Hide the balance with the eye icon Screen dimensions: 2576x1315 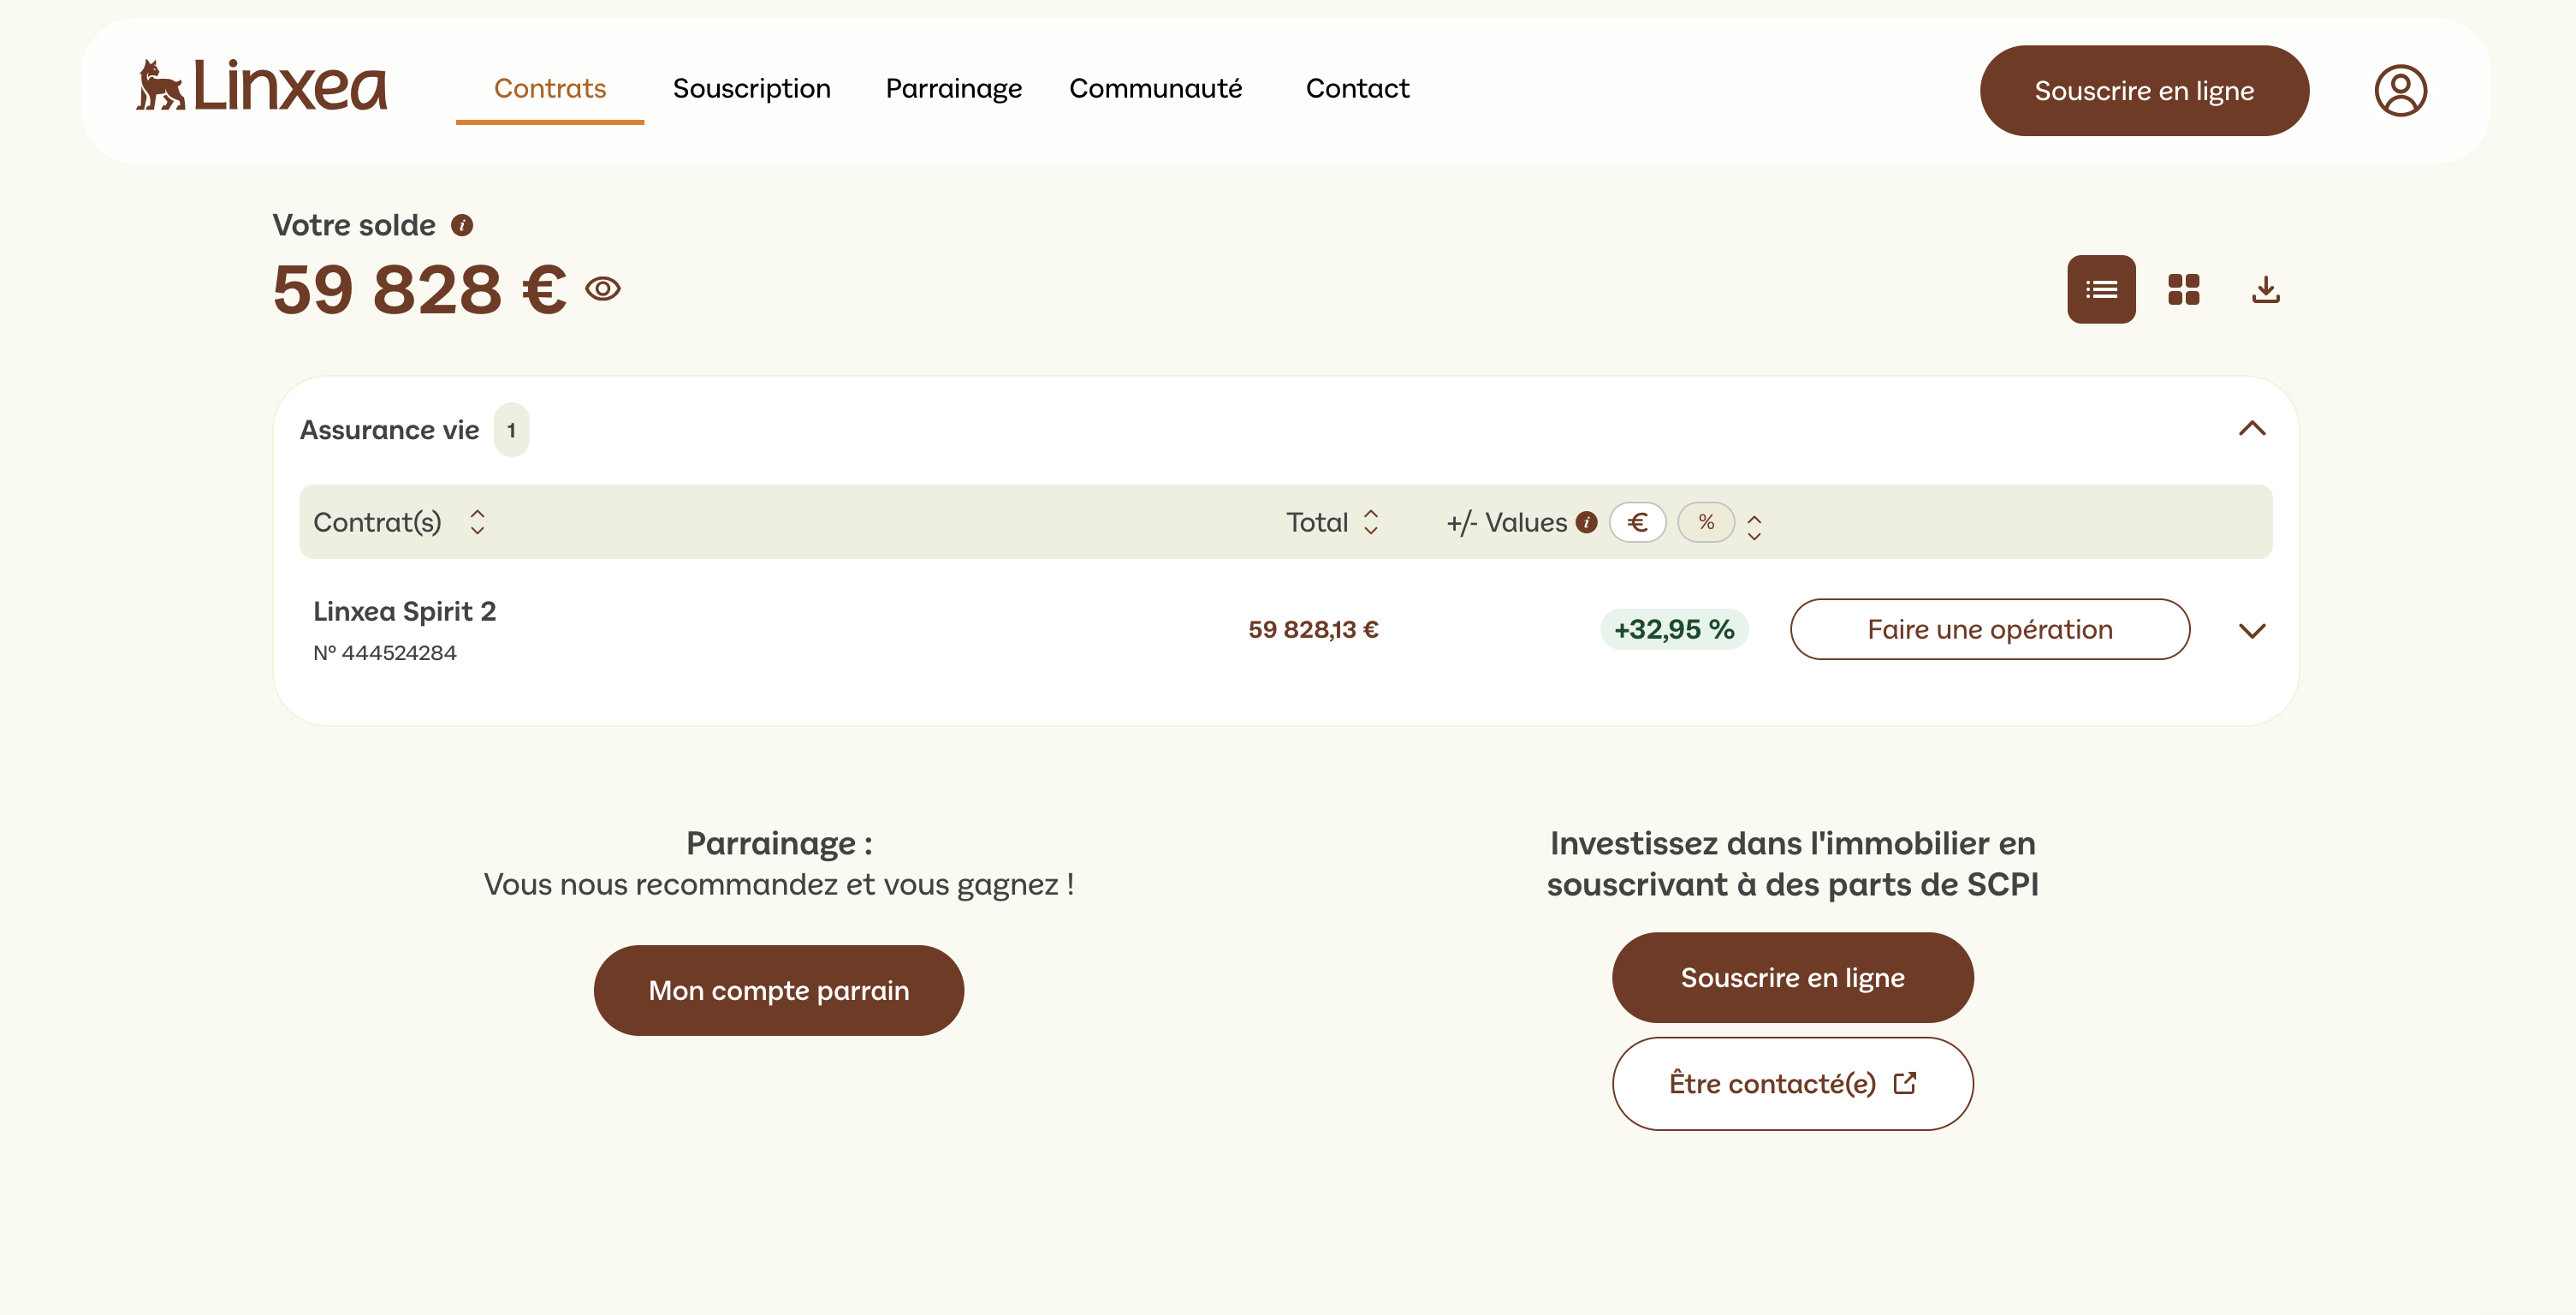pos(603,289)
